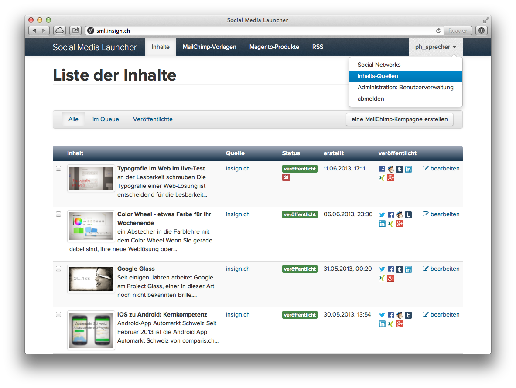
Task: Check the iOS zu Android row checkbox
Action: pos(58,314)
